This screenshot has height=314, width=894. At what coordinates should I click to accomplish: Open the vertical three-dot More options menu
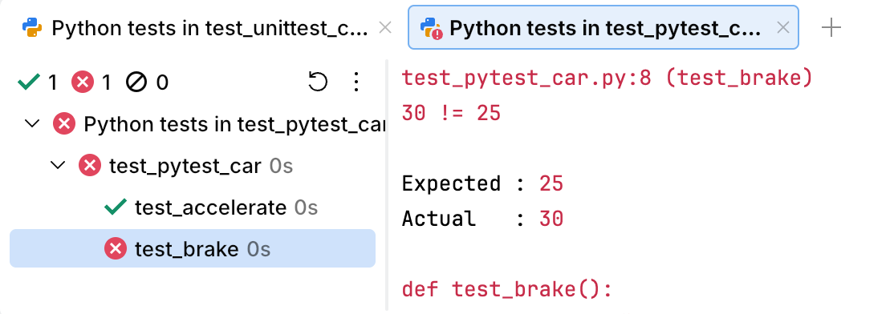tap(356, 82)
